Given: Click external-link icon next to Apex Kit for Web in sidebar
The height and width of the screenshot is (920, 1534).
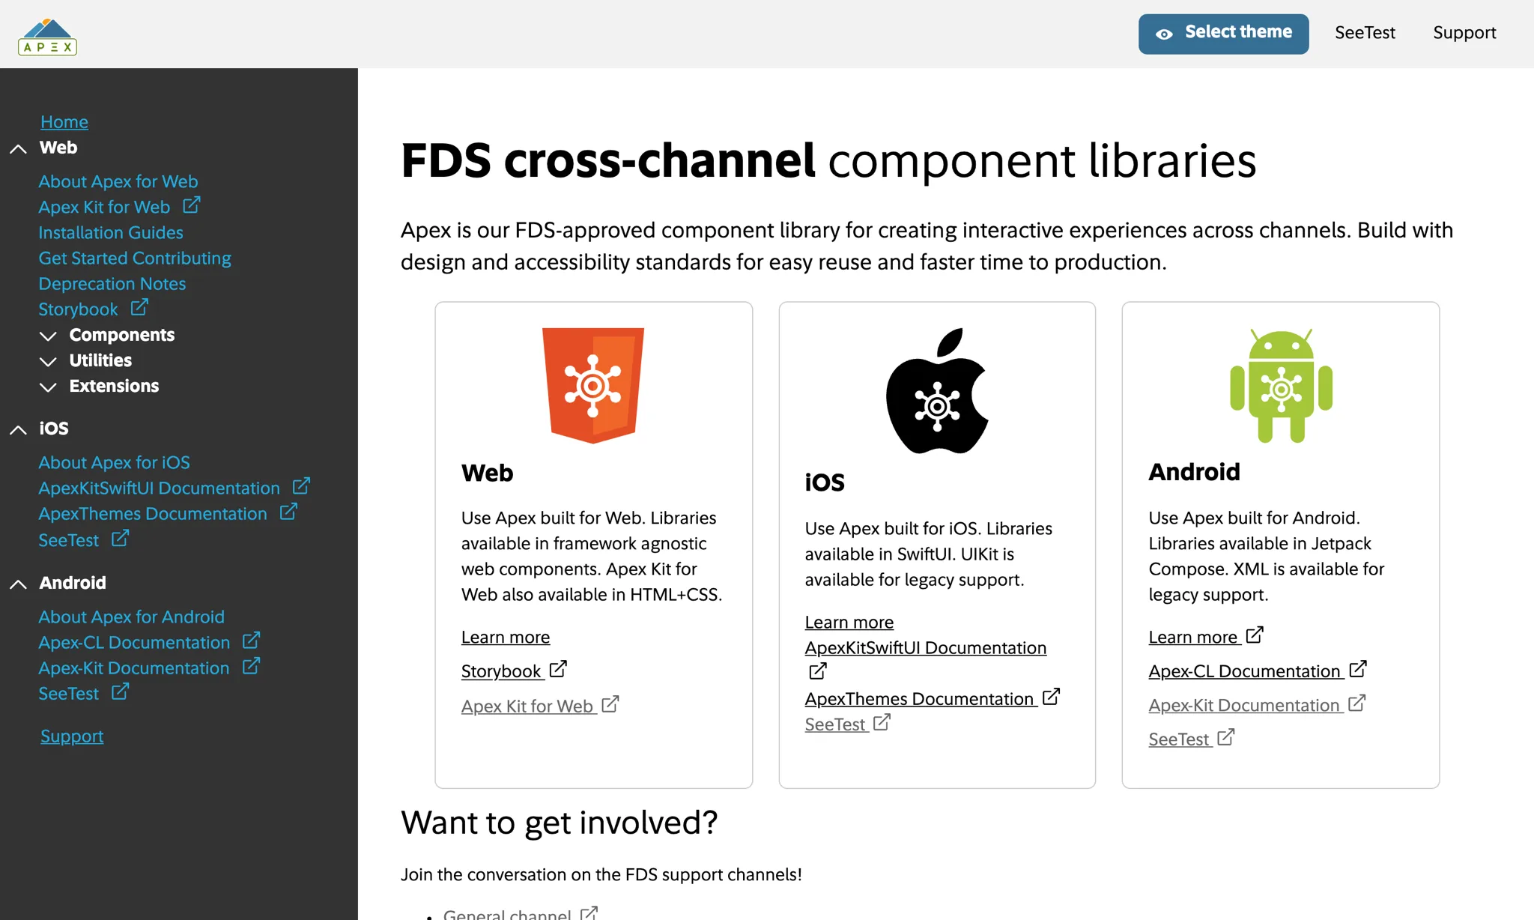Looking at the screenshot, I should [192, 205].
